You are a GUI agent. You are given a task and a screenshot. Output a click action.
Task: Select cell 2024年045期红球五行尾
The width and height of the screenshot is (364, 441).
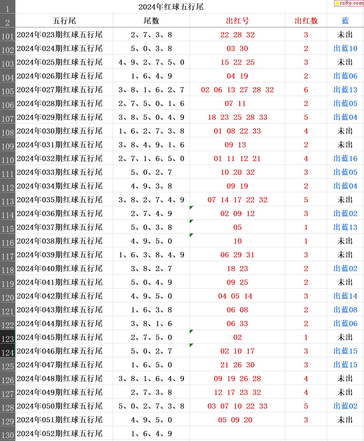point(64,337)
